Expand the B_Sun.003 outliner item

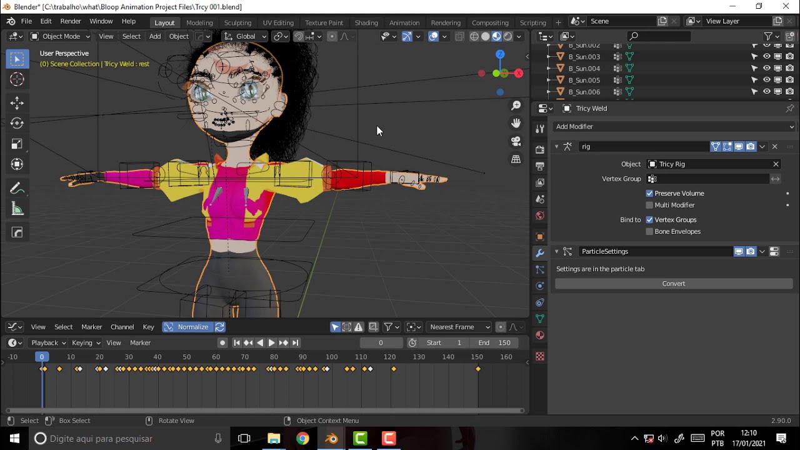549,57
